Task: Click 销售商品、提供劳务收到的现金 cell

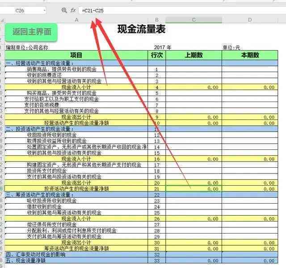Action: point(76,69)
